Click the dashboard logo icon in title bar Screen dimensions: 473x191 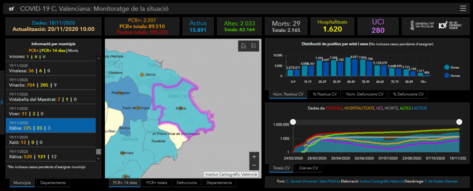tap(12, 9)
